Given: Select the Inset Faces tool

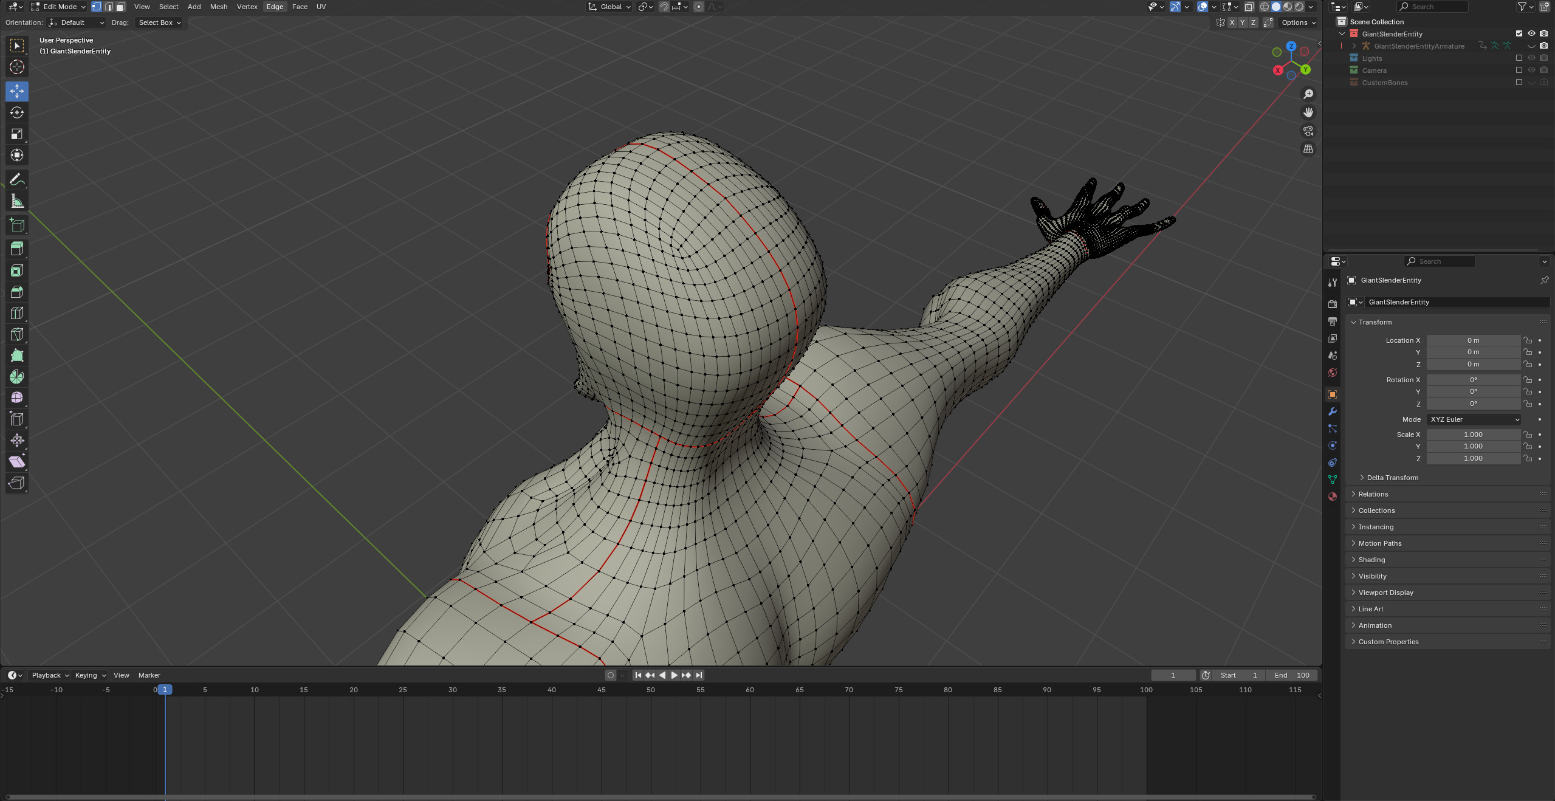Looking at the screenshot, I should click(x=17, y=270).
